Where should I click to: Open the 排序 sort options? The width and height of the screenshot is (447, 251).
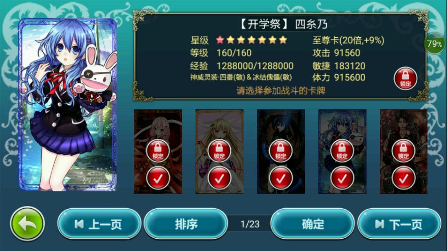[186, 224]
